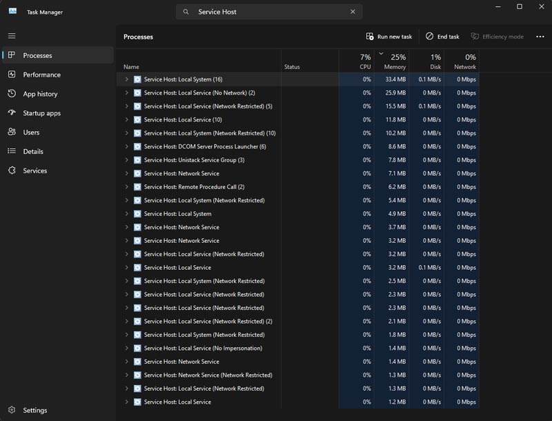Expand Network Service (Network Restricted) row
Screen dimensions: 552x421
126,375
